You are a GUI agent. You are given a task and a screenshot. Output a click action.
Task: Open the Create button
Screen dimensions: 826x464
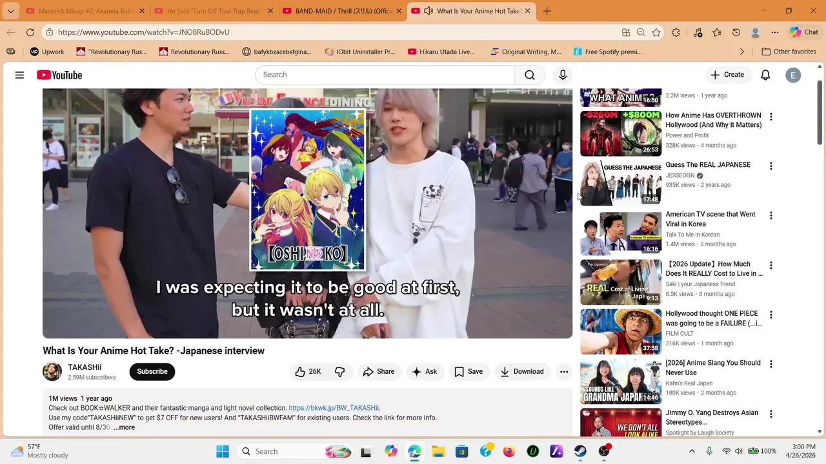pos(727,75)
